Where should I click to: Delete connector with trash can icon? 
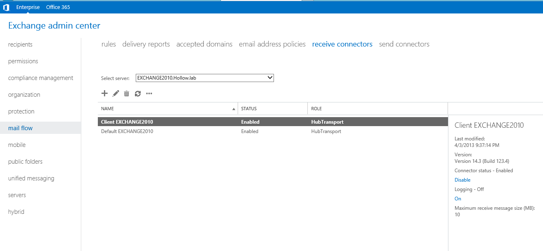point(127,93)
